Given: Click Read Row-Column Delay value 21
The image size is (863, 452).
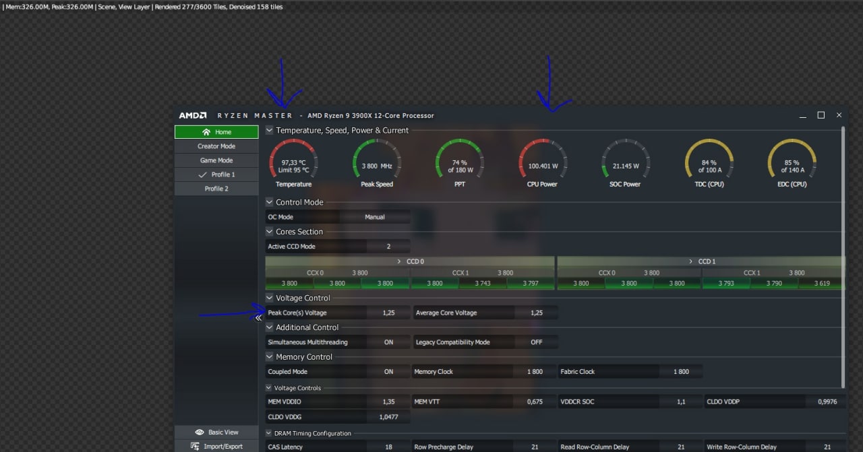Looking at the screenshot, I should click(681, 447).
